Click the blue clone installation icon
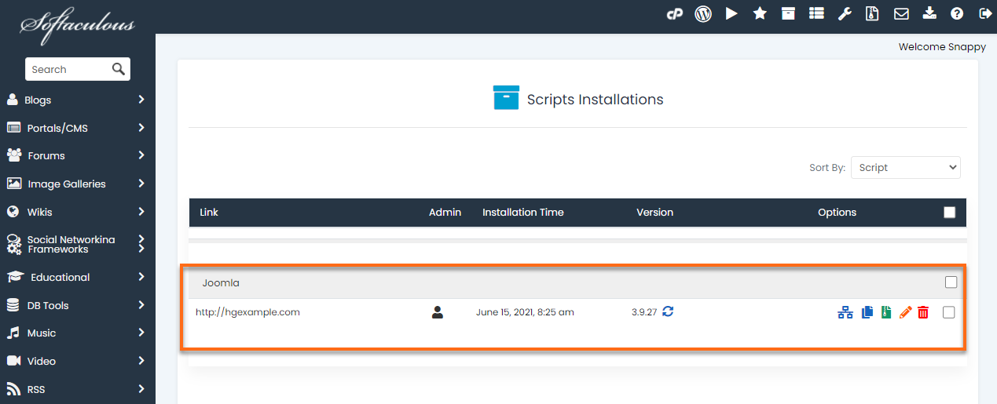This screenshot has width=997, height=404. click(867, 312)
